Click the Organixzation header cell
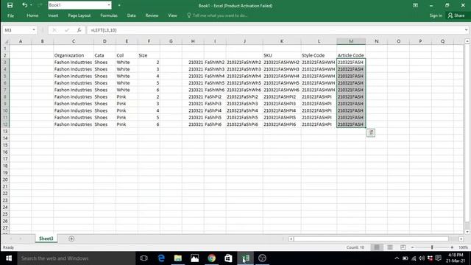 [74, 55]
